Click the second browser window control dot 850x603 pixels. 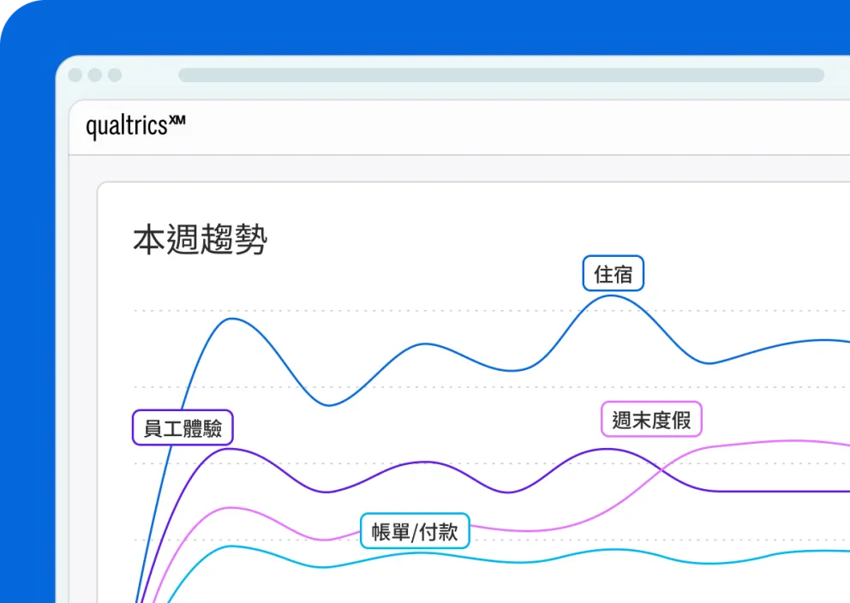click(95, 75)
